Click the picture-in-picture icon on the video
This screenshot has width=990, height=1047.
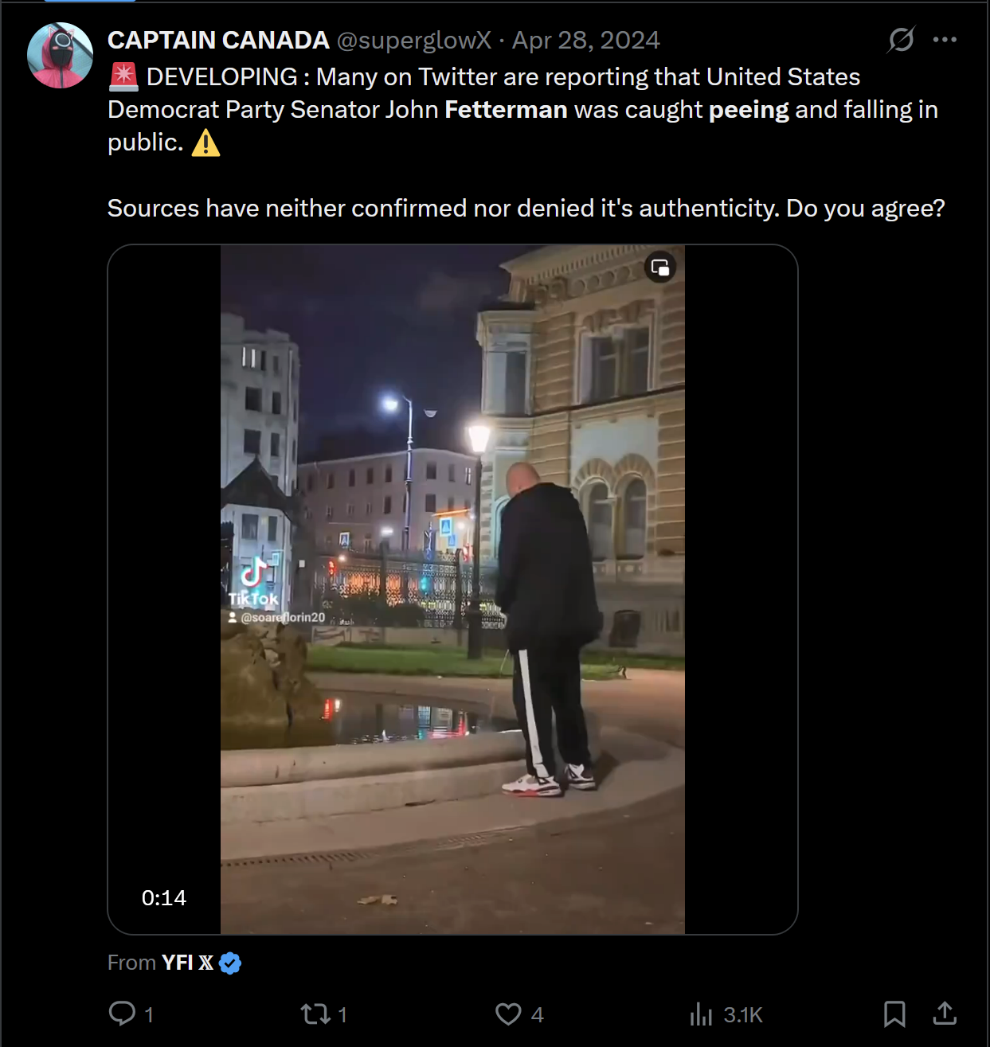coord(660,268)
